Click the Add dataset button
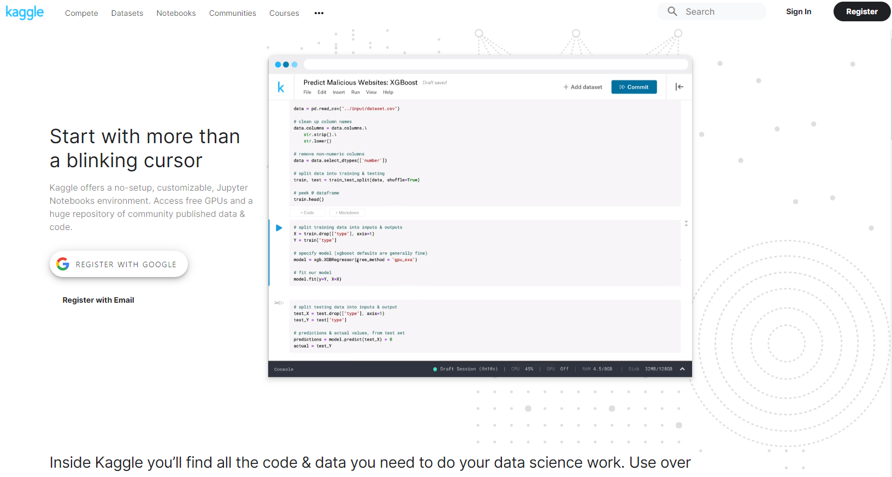 pos(583,87)
